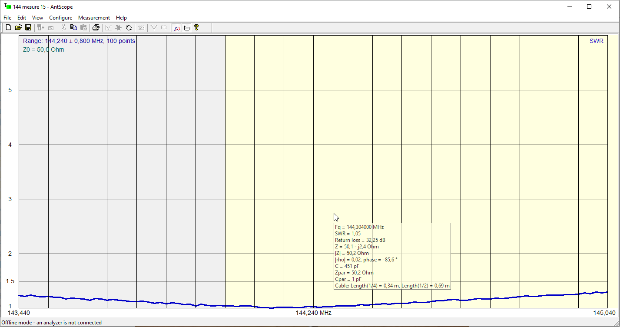Open the Help menu

(x=122, y=18)
